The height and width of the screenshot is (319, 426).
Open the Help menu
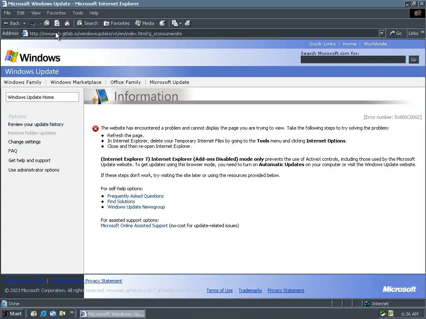(x=94, y=13)
